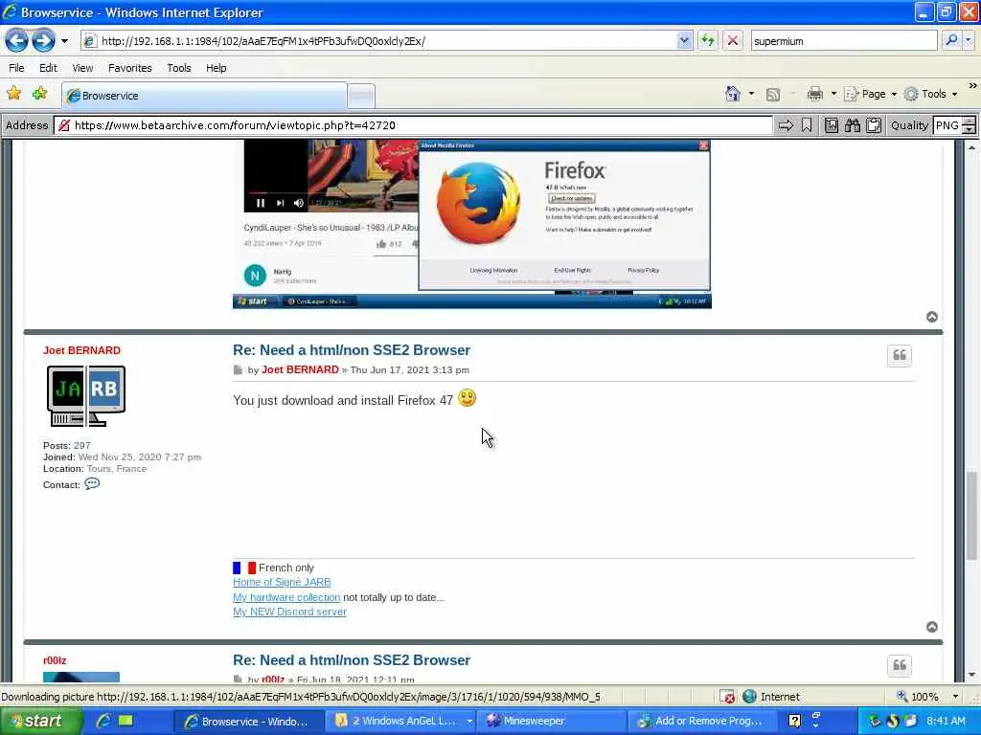Image resolution: width=981 pixels, height=735 pixels.
Task: Open Joet BERNARD profile from username
Action: coord(82,350)
